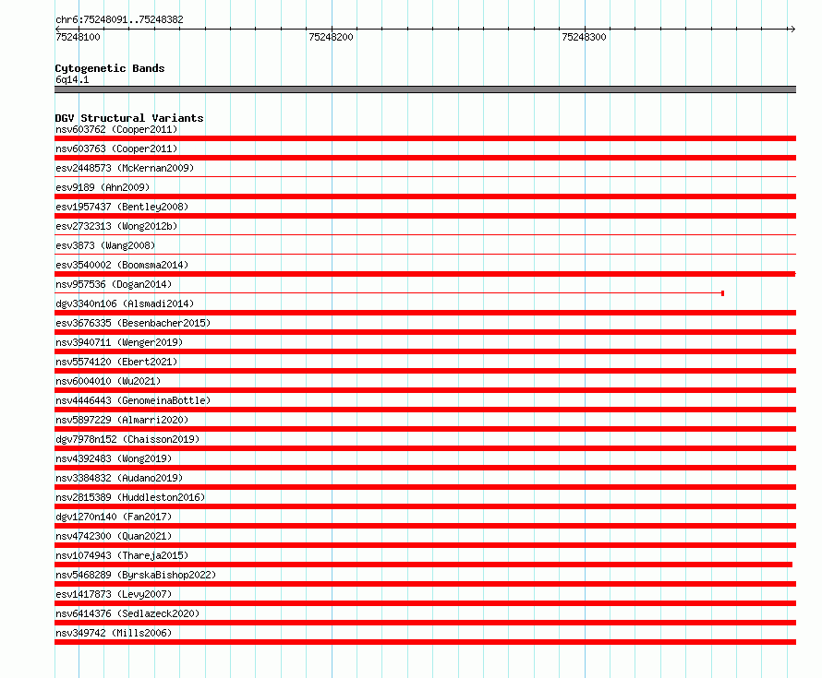Viewport: 822px width, 678px height.
Task: Click the thin red line under esv3873 (Wang2008)
Action: 425,255
